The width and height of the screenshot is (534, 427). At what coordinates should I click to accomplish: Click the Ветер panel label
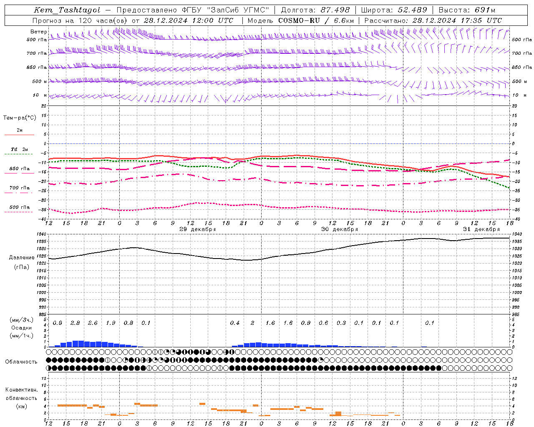coord(38,32)
